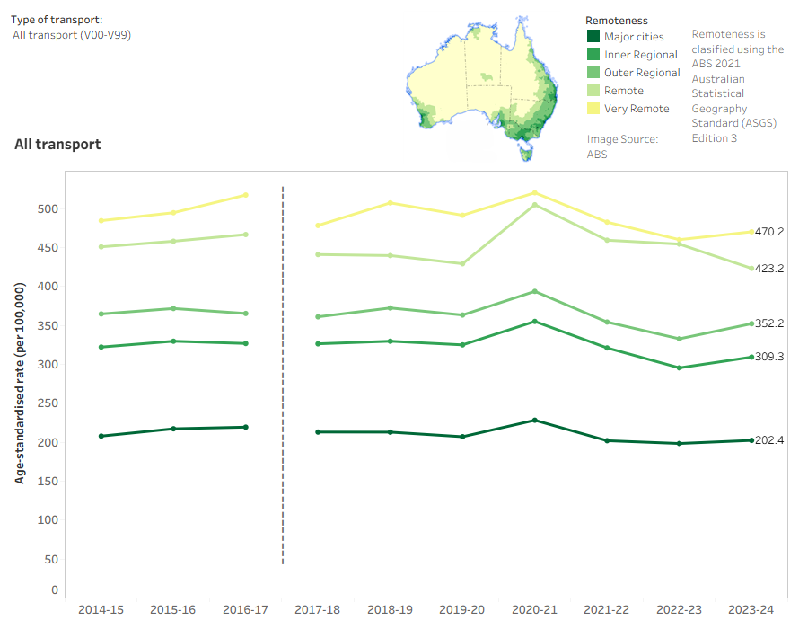Click the Type of transport heading
Viewport: 799px width, 629px height.
(x=57, y=20)
